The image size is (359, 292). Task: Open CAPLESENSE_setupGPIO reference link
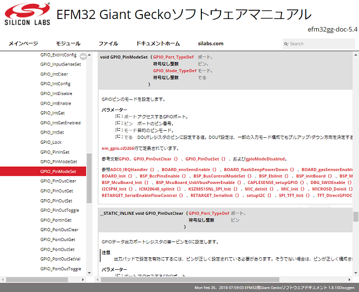pos(276,182)
